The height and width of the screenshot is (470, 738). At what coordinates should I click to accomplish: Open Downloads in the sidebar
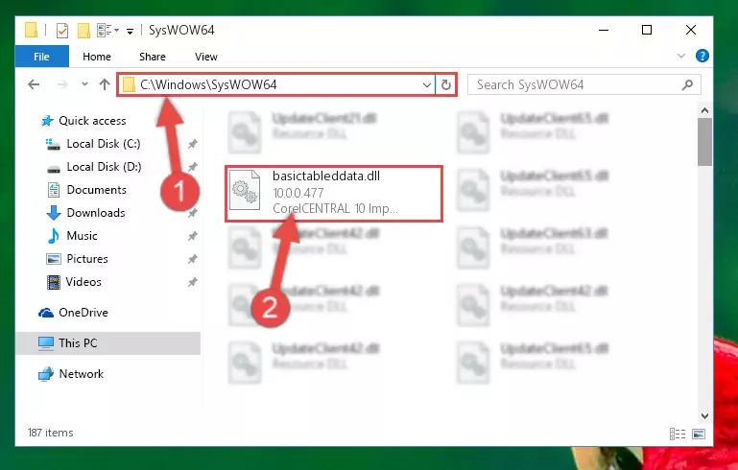(96, 213)
